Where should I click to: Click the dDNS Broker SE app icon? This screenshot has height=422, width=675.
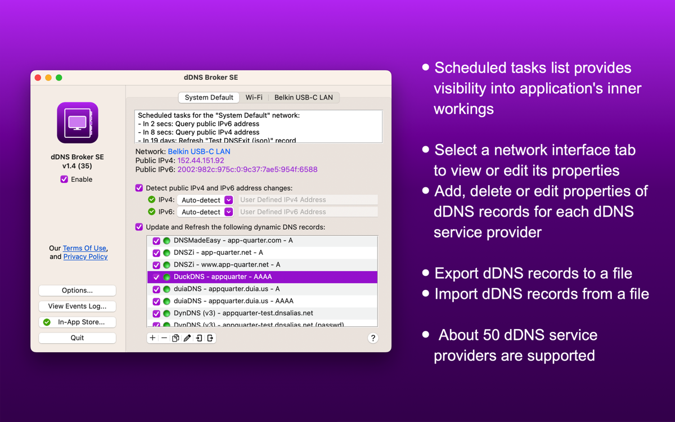[78, 123]
